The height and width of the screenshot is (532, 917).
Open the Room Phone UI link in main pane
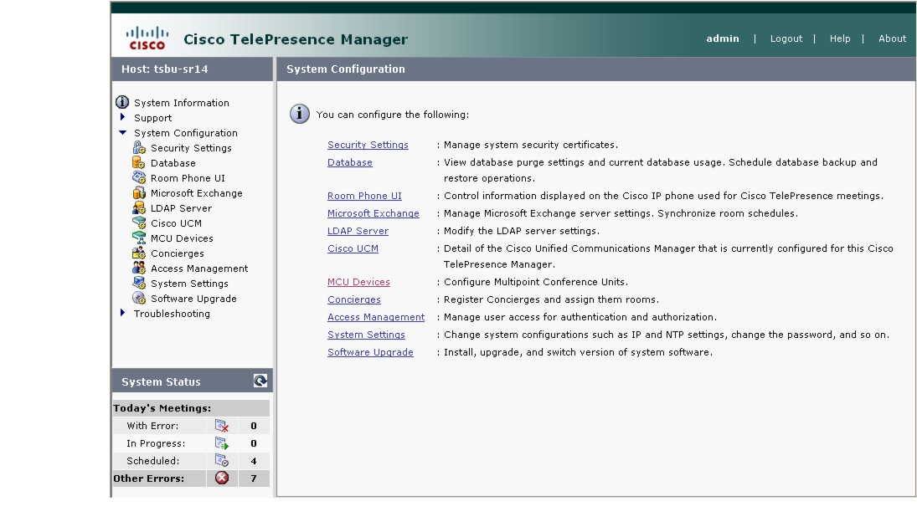(x=364, y=196)
